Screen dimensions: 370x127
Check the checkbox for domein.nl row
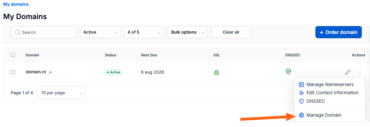pos(13,72)
